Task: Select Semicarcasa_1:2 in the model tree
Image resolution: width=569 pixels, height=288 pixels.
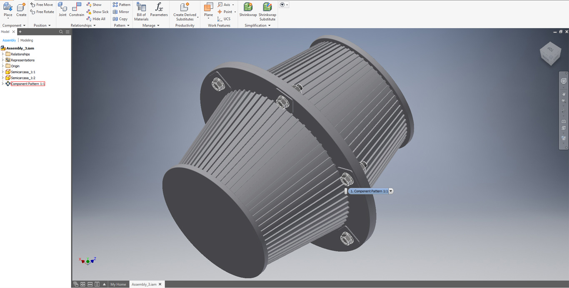Action: click(23, 78)
